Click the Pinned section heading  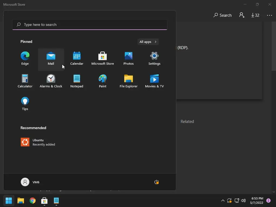[26, 42]
